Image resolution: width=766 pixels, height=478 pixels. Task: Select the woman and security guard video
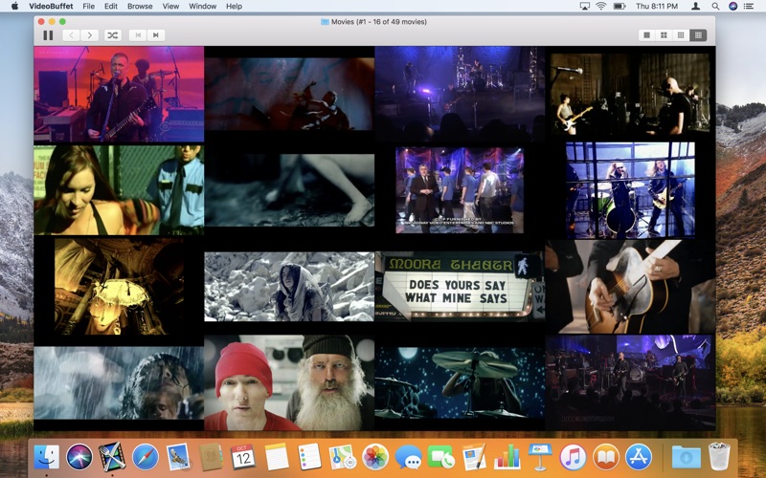119,190
